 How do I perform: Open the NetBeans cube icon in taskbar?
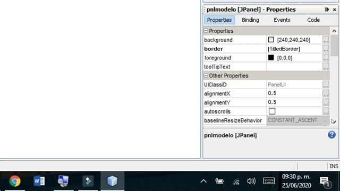(112, 181)
